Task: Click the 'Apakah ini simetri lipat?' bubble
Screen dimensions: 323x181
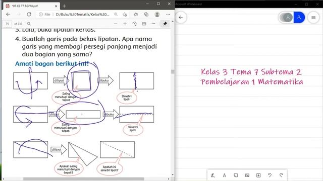Action: 110,169
